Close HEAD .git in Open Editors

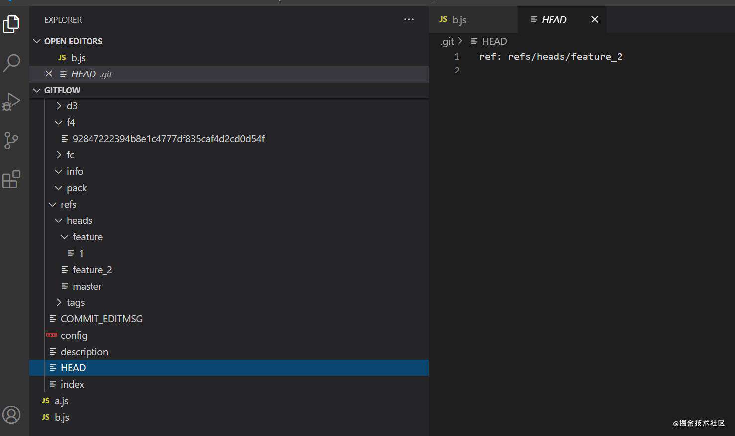49,73
